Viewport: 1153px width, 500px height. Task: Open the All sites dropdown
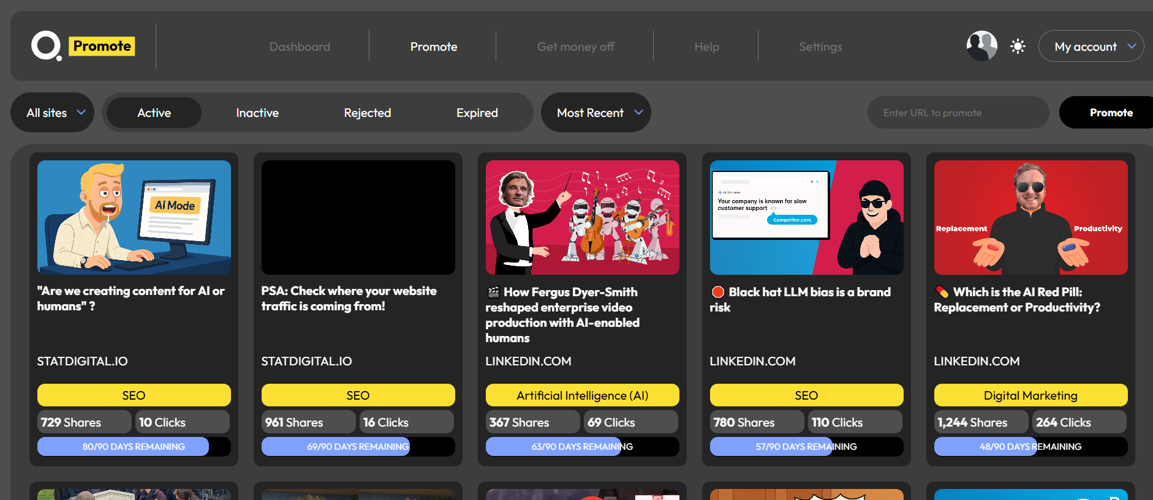click(53, 113)
